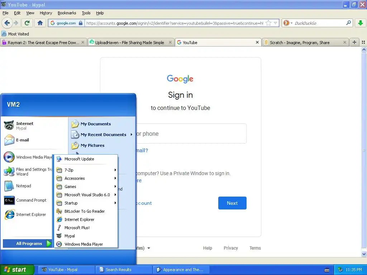Open the Tools menu
Screen dimensions: 367x275
click(86, 13)
